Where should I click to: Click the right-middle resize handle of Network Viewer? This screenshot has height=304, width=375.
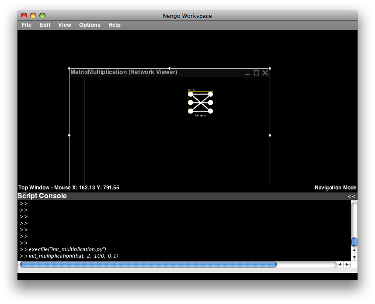pos(270,136)
